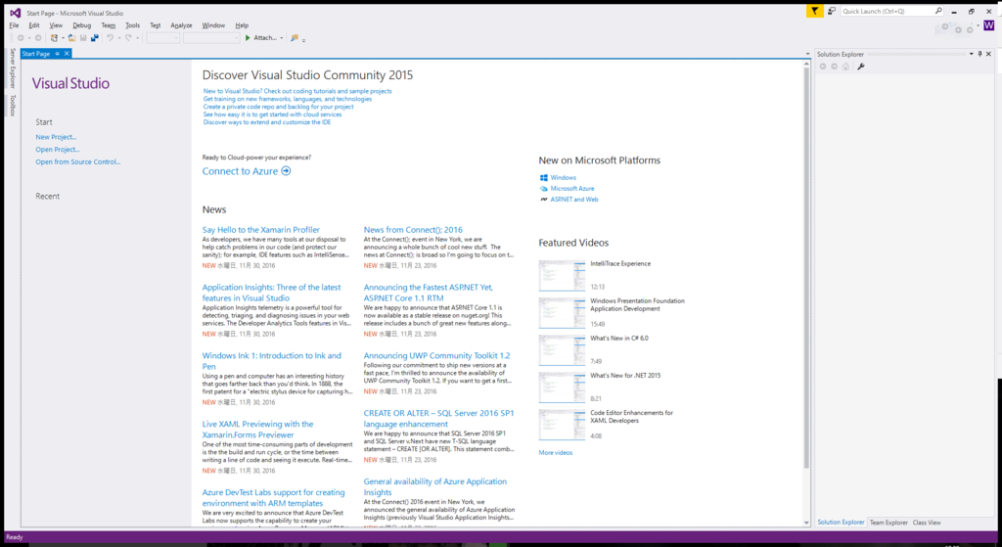Screen dimensions: 1002x547
Task: Open the IntelliTrace Experience video thumbnail
Action: click(x=562, y=276)
